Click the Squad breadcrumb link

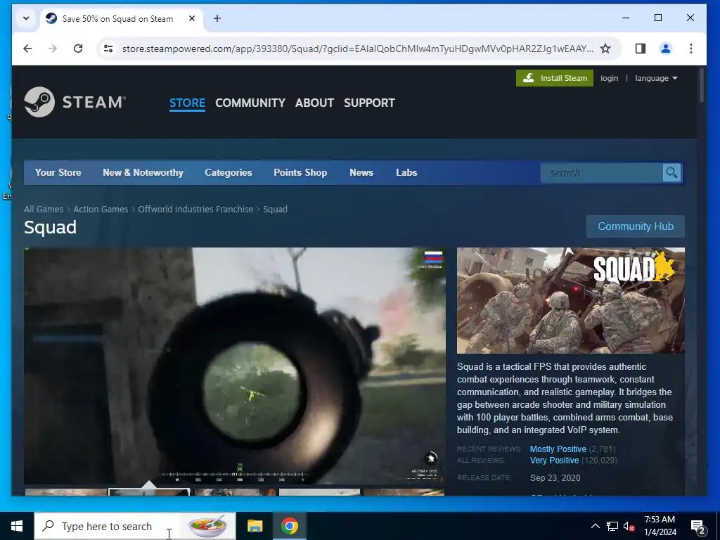pos(275,210)
